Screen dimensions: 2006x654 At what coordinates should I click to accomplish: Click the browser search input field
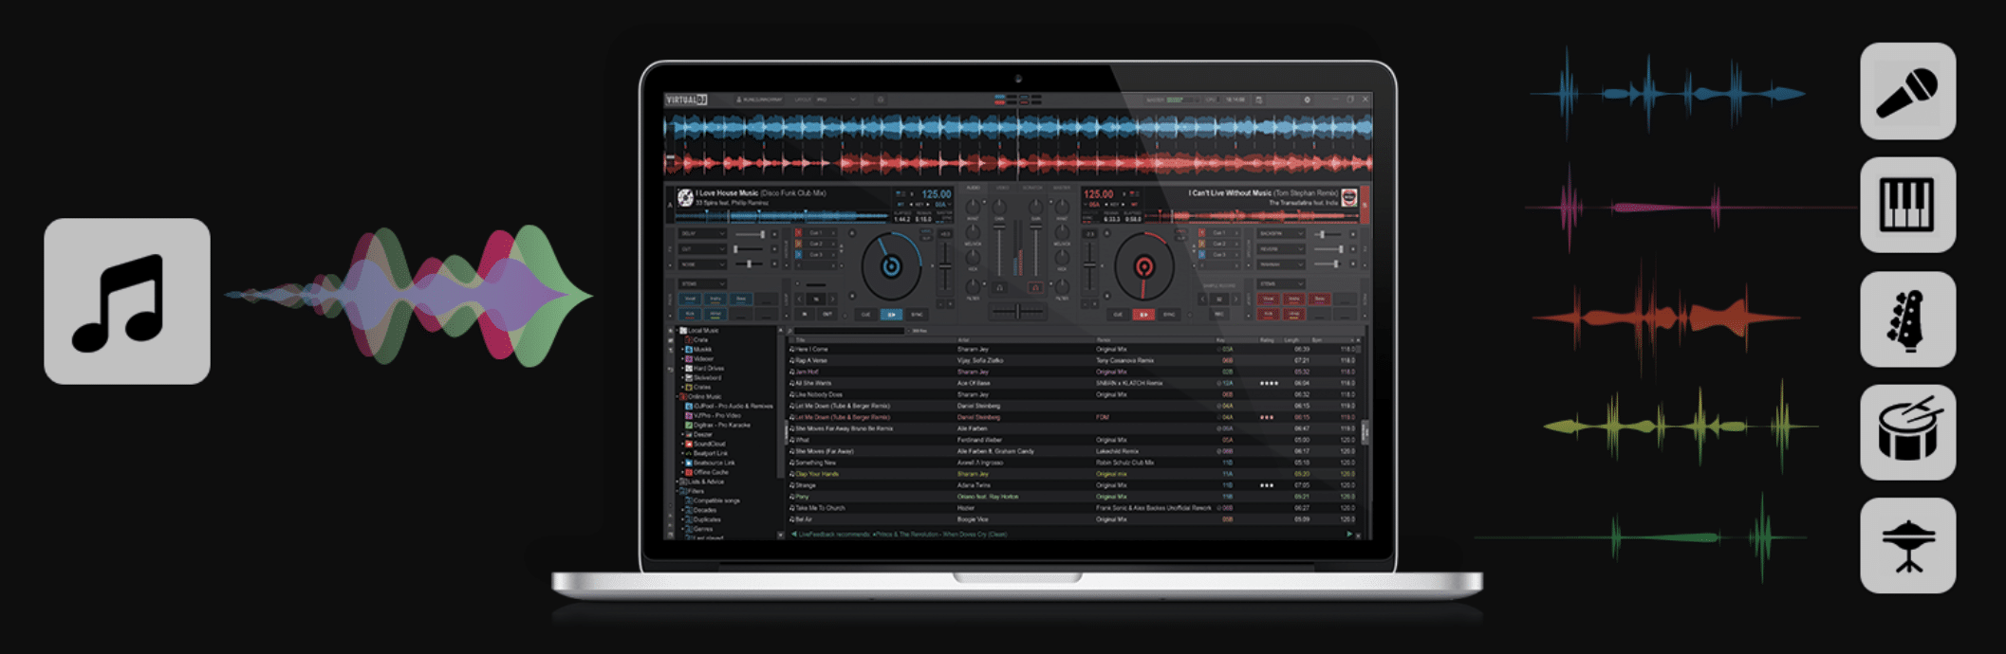[x=849, y=331]
